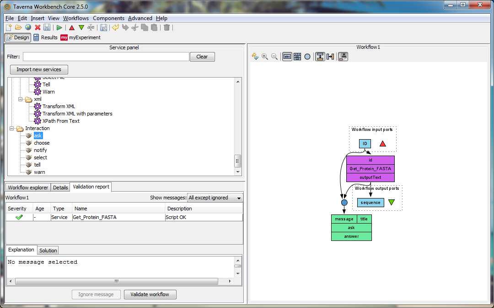The width and height of the screenshot is (494, 308).
Task: Switch to the Solution tab
Action: click(x=48, y=251)
